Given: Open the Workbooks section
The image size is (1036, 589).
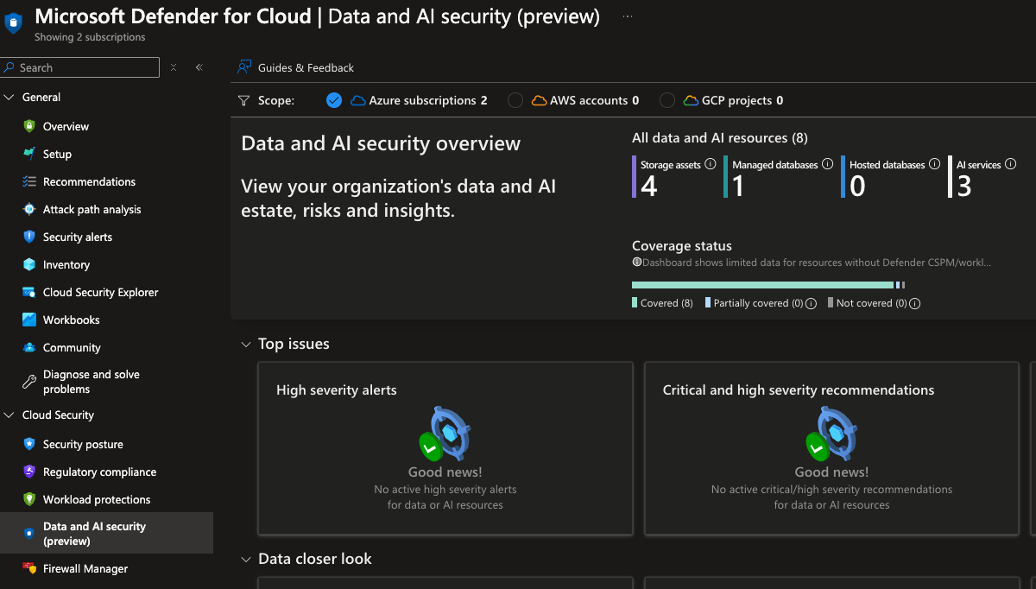Looking at the screenshot, I should tap(70, 320).
